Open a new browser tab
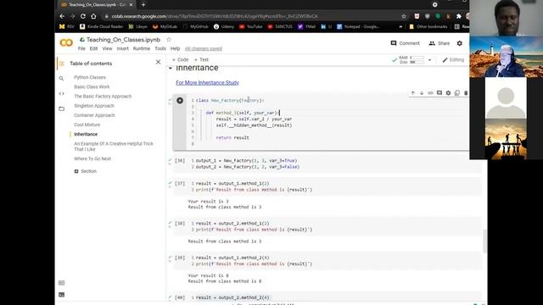 coord(143,5)
